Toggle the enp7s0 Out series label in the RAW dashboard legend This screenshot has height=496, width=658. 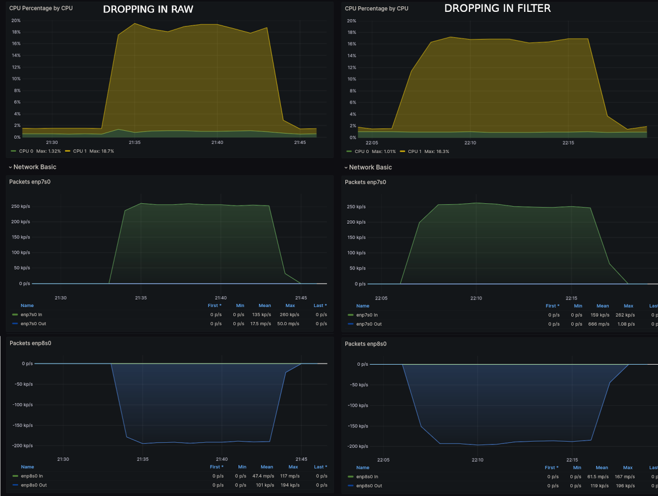coord(33,324)
